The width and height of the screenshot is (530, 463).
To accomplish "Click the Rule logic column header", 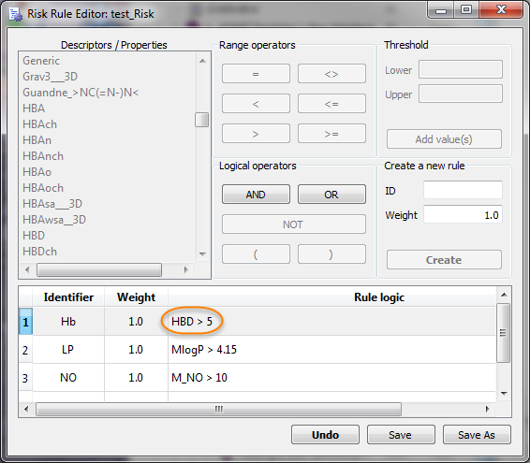I will click(x=379, y=297).
